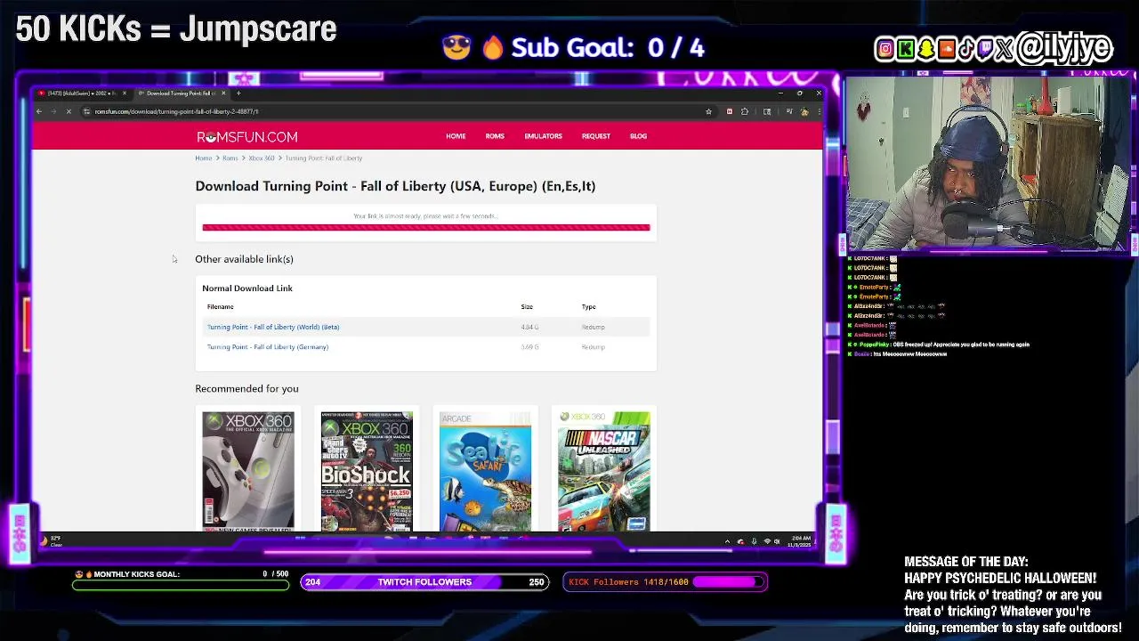
Task: Open the taskbar clock and date
Action: click(x=799, y=540)
